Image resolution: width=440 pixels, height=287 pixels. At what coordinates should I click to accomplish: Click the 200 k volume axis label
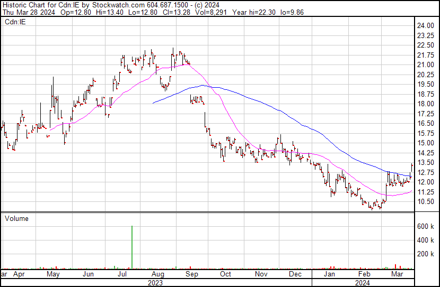pos(426,254)
